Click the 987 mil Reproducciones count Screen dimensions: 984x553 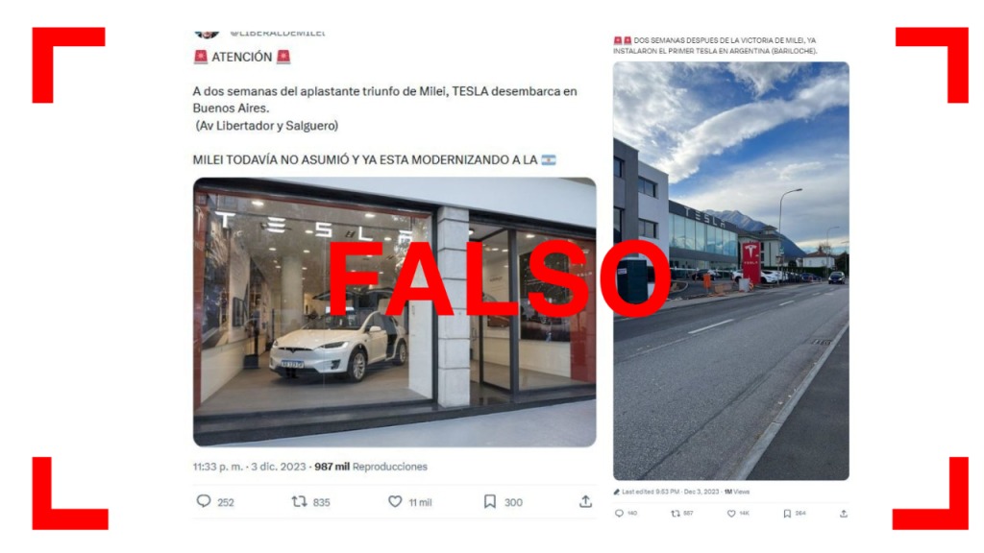pos(371,467)
